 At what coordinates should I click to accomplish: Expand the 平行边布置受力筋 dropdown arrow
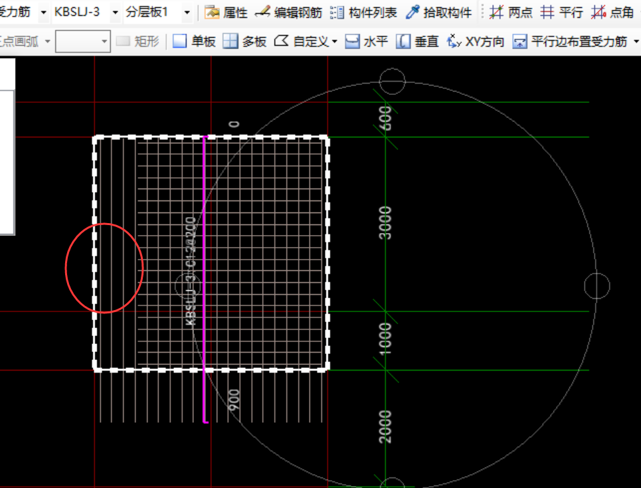coord(636,41)
